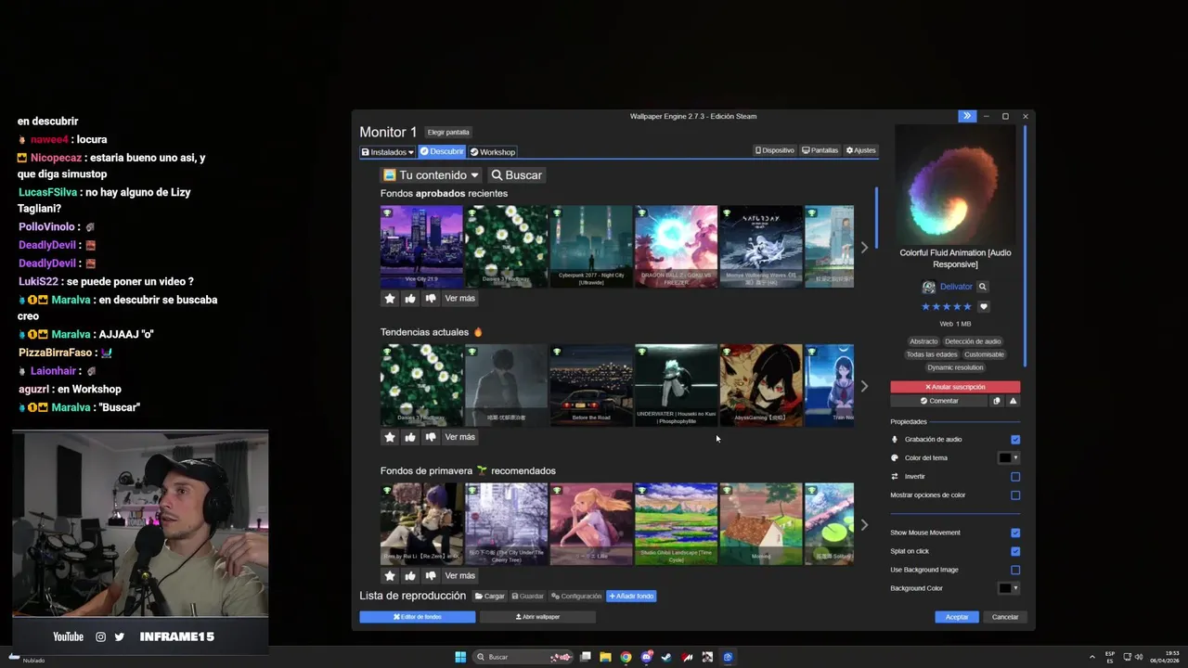Star the Fondos de primavera row
Viewport: 1188px width, 668px height.
390,575
